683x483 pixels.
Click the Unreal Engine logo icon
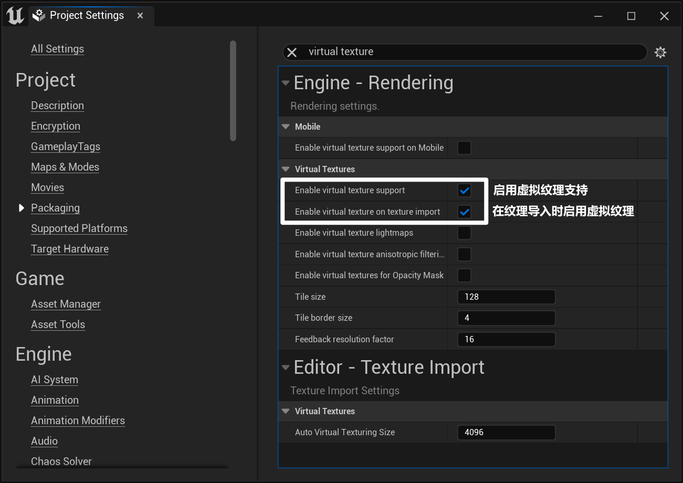[x=15, y=16]
